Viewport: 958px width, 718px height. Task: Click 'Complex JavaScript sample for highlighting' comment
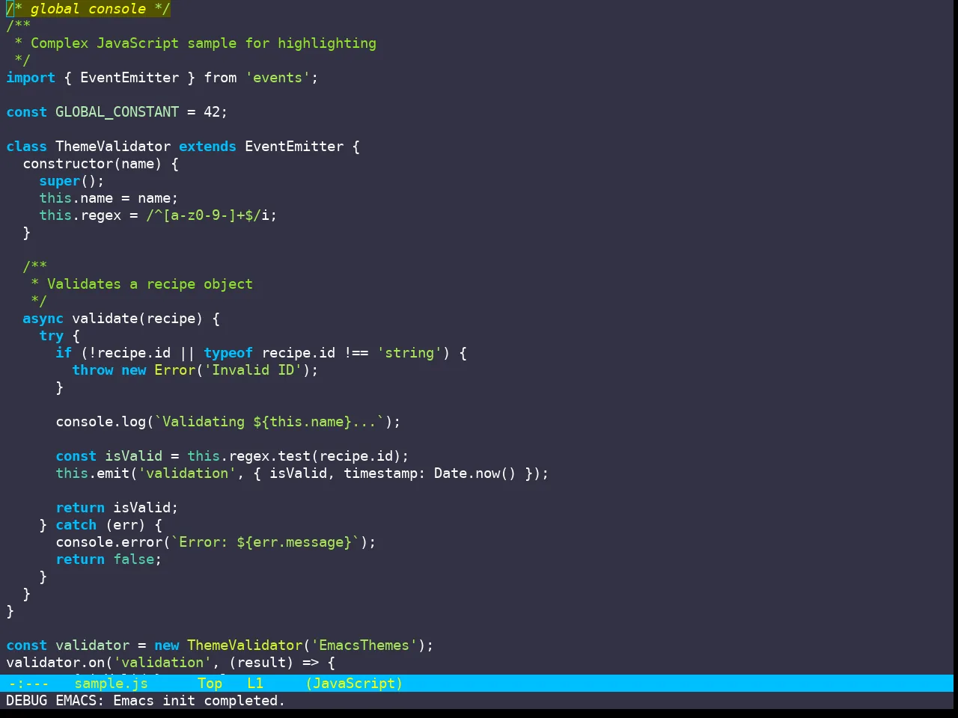point(204,43)
